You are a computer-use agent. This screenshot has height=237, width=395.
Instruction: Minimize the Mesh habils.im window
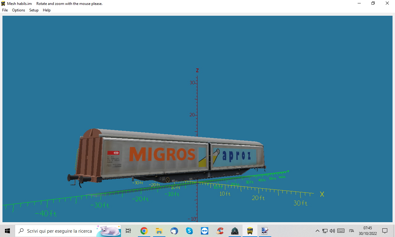click(x=359, y=3)
